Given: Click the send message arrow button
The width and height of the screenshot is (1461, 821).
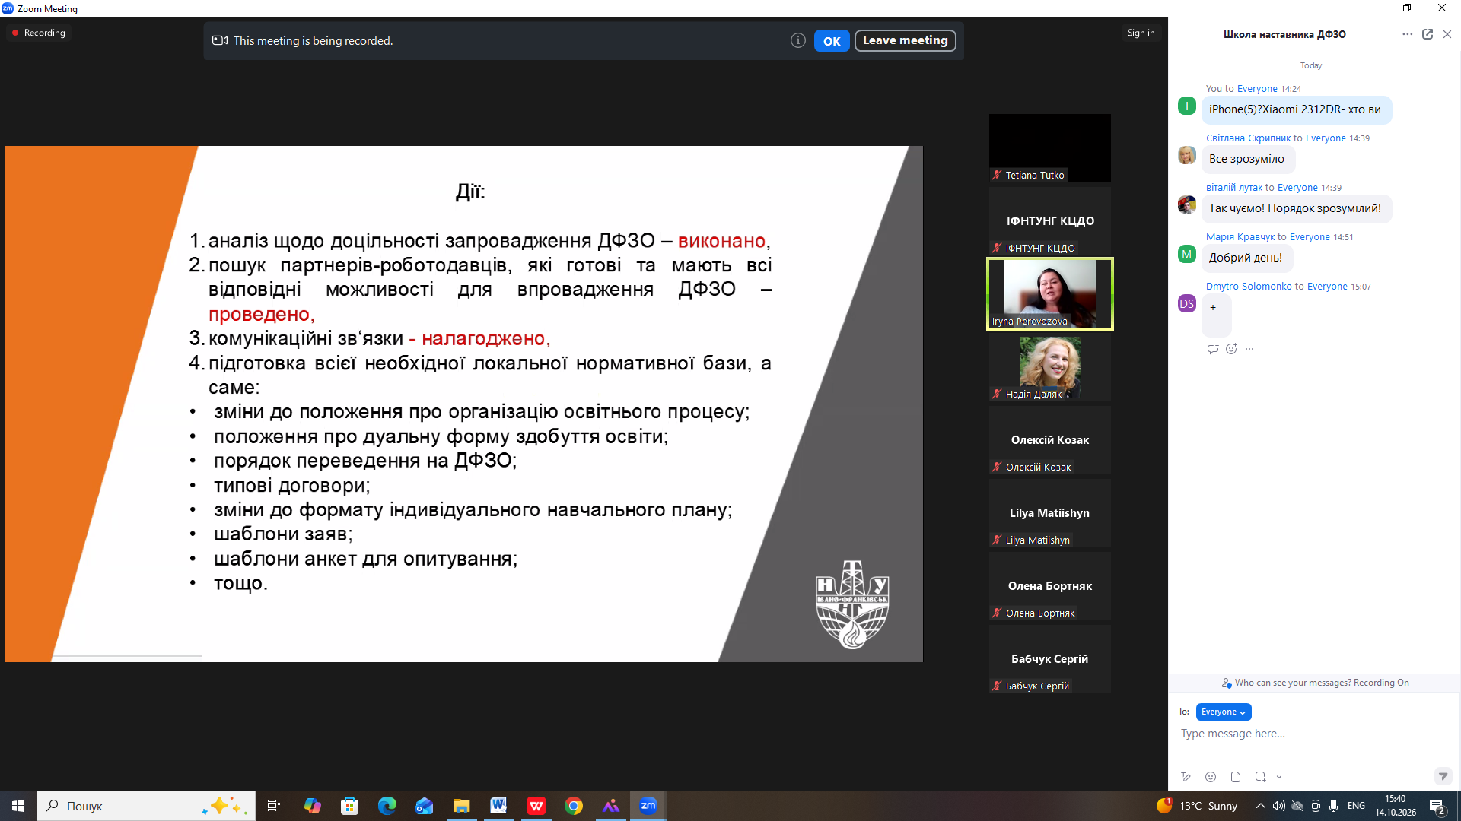Looking at the screenshot, I should [x=1443, y=776].
